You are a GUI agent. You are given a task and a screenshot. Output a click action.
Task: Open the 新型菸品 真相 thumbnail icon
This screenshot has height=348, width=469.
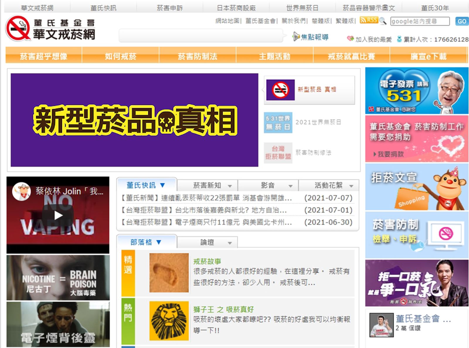(281, 90)
